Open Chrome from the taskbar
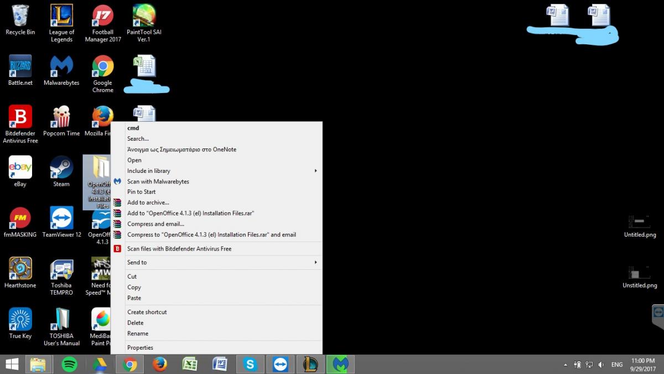 (x=130, y=364)
